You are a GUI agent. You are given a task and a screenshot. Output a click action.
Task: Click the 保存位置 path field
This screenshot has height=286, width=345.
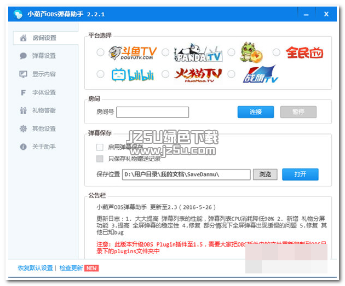pos(186,174)
